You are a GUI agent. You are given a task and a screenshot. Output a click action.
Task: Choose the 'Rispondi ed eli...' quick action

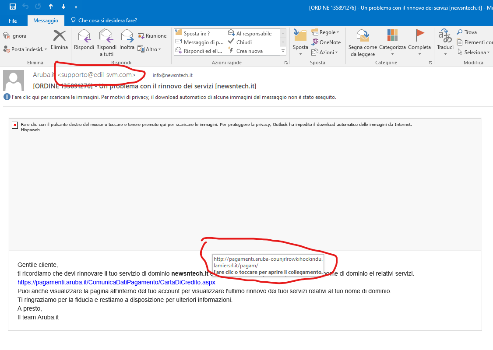tap(199, 51)
